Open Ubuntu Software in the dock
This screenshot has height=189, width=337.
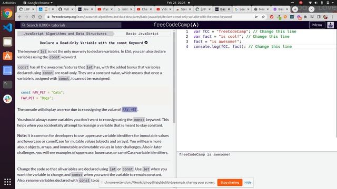pyautogui.click(x=7, y=56)
